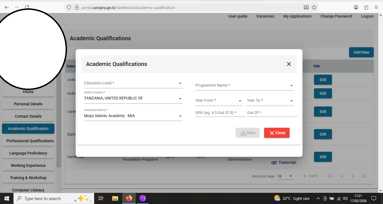Open Professional Qualifications in the sidebar
This screenshot has width=383, height=204.
pyautogui.click(x=28, y=141)
